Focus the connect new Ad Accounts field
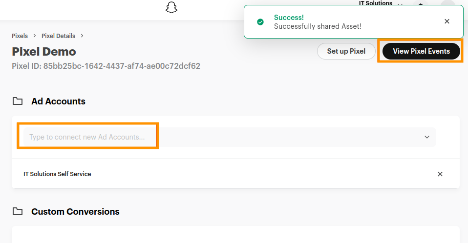The width and height of the screenshot is (468, 243). [x=88, y=137]
